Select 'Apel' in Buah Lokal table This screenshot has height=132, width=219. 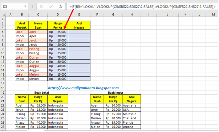pos(22,106)
